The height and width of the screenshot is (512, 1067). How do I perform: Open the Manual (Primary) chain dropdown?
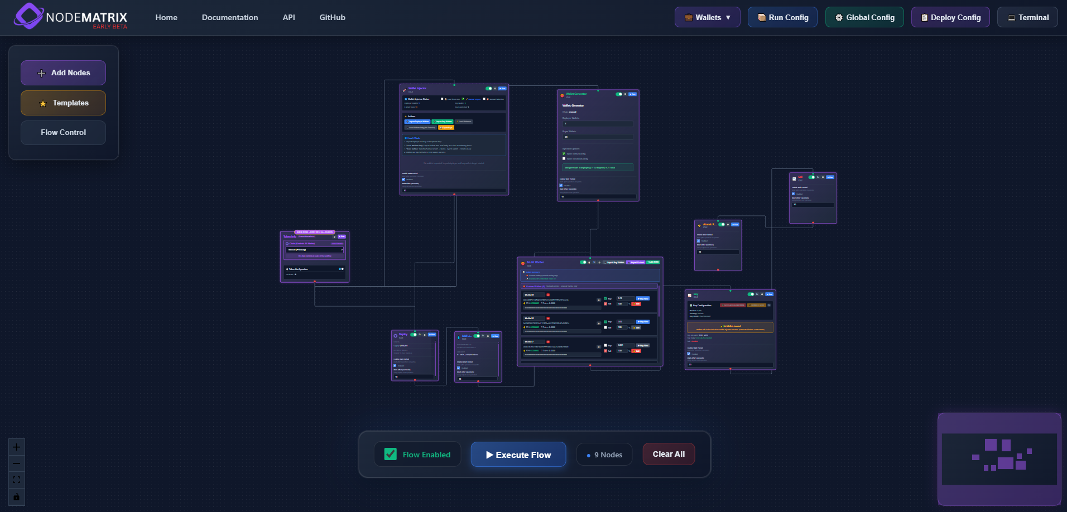315,250
